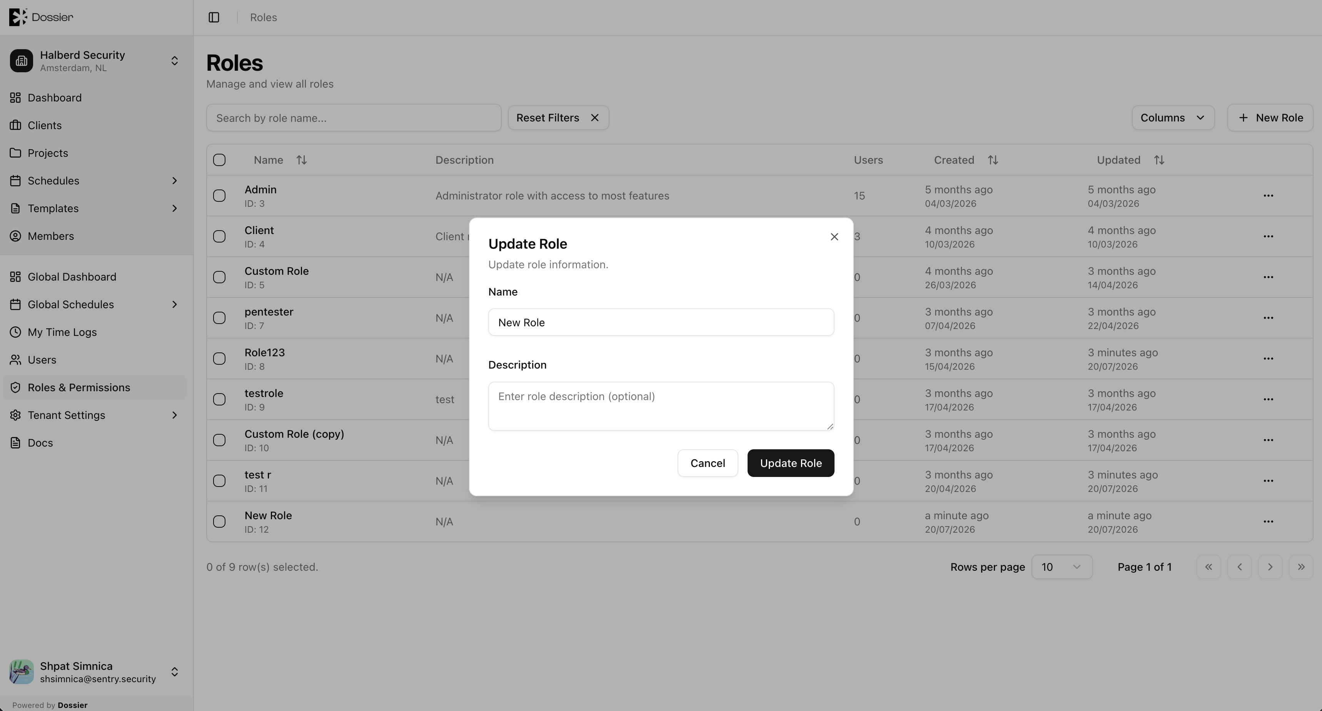Open Roles & Permissions in sidebar
This screenshot has width=1322, height=711.
pyautogui.click(x=95, y=387)
